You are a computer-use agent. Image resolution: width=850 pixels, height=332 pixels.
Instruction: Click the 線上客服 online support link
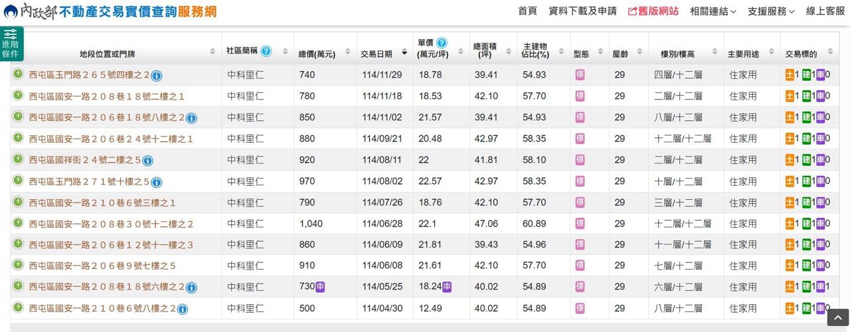[825, 11]
